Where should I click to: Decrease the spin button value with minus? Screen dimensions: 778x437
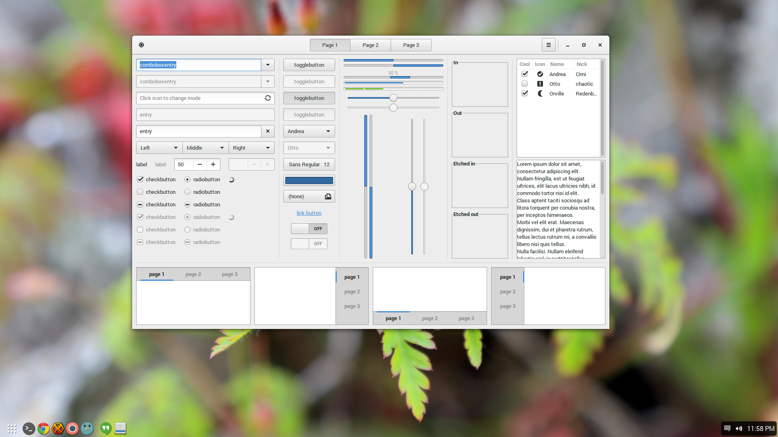200,164
